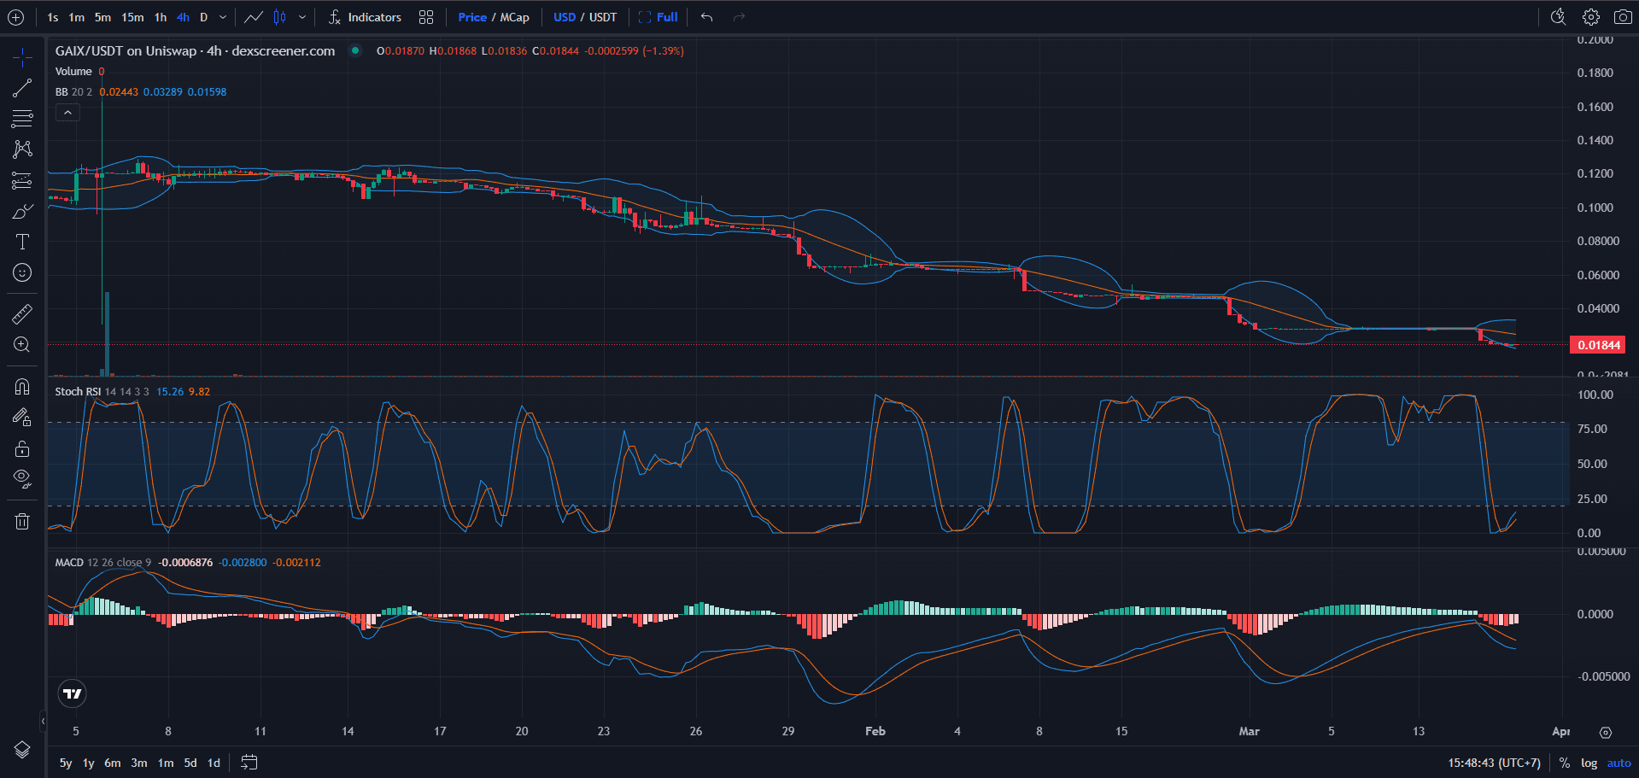Image resolution: width=1639 pixels, height=778 pixels.
Task: Select the Text annotation tool
Action: coord(22,242)
